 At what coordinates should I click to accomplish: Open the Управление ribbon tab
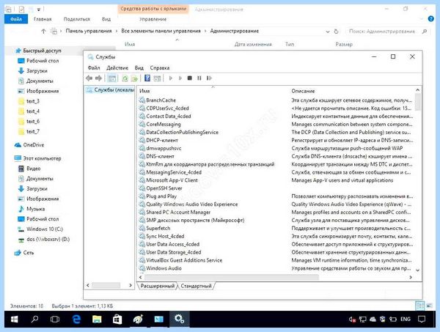pos(153,19)
